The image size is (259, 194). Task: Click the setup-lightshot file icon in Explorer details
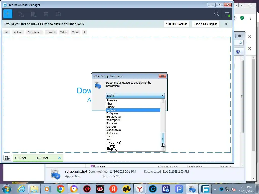56,174
